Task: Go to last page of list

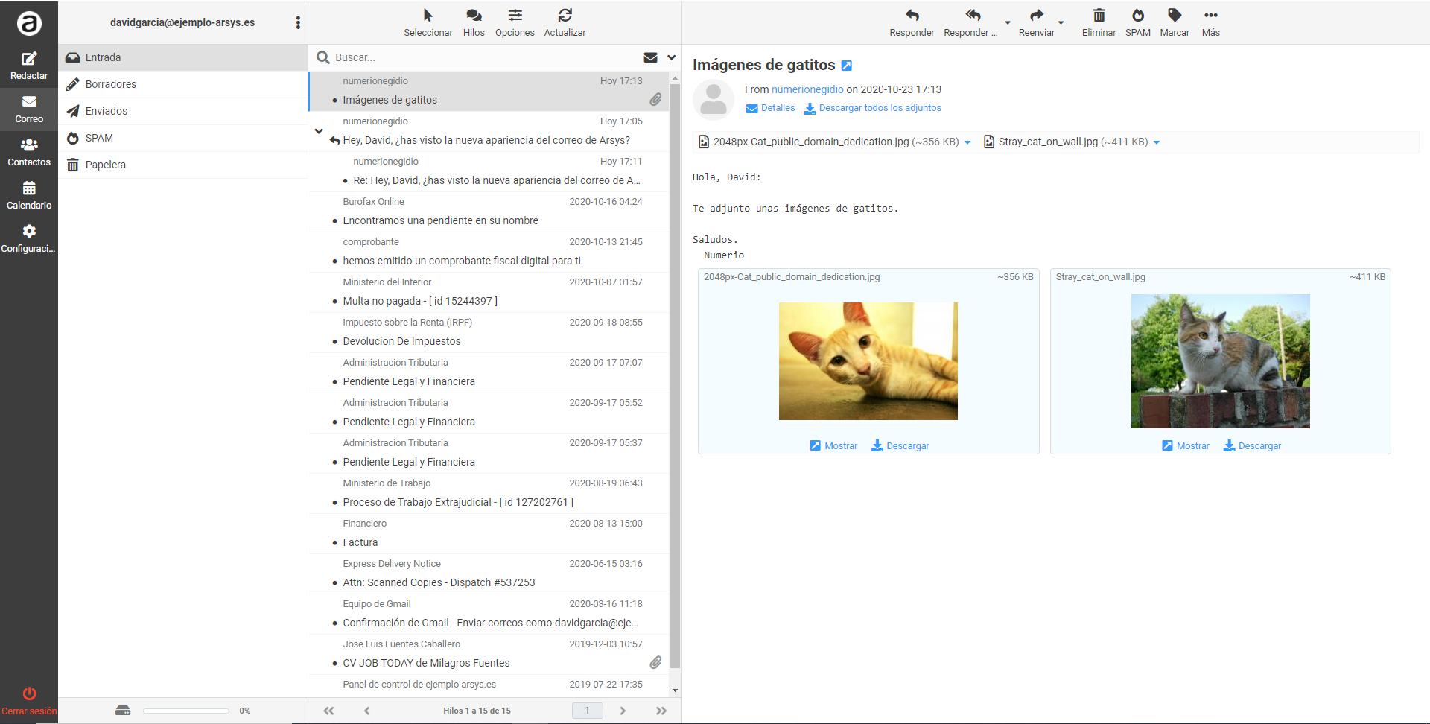Action: coord(661,711)
